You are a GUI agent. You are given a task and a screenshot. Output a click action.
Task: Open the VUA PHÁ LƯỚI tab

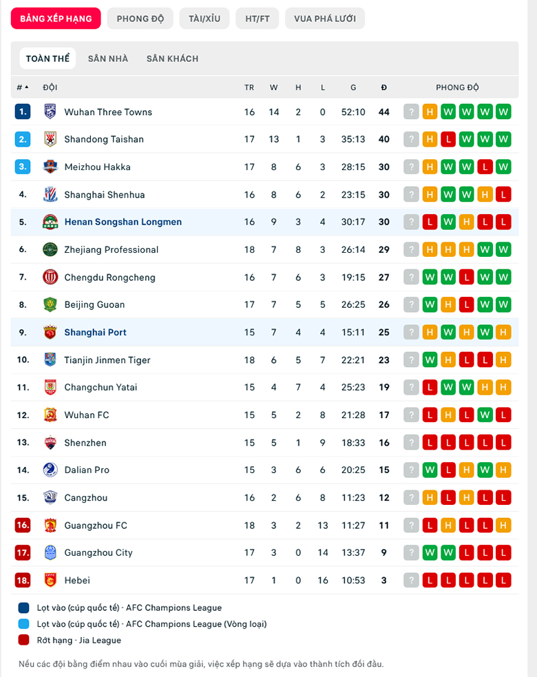click(325, 19)
